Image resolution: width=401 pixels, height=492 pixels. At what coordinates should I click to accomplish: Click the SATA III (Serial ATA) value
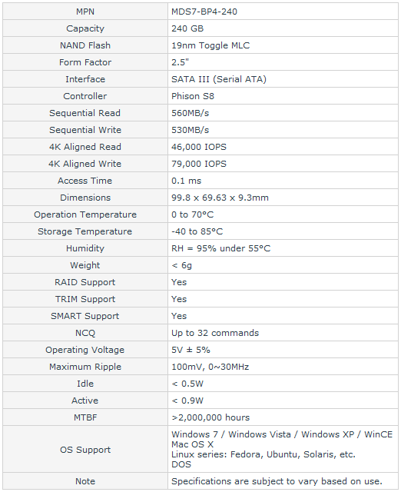(219, 79)
